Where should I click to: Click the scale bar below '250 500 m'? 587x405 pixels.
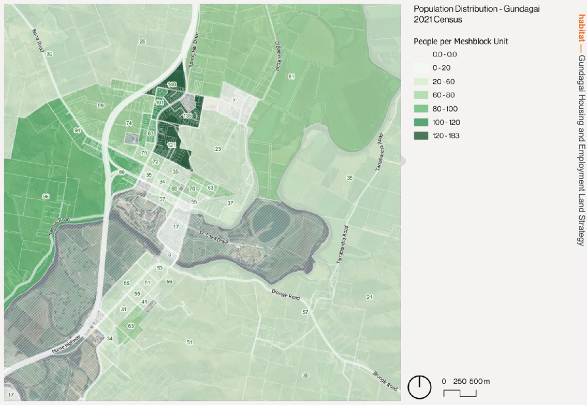pos(460,393)
